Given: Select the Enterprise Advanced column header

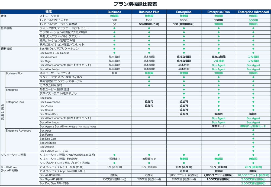Looking at the screenshot, I should 253,12.
